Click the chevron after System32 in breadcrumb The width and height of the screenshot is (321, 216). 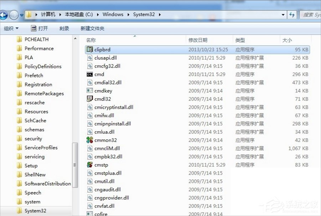click(159, 15)
